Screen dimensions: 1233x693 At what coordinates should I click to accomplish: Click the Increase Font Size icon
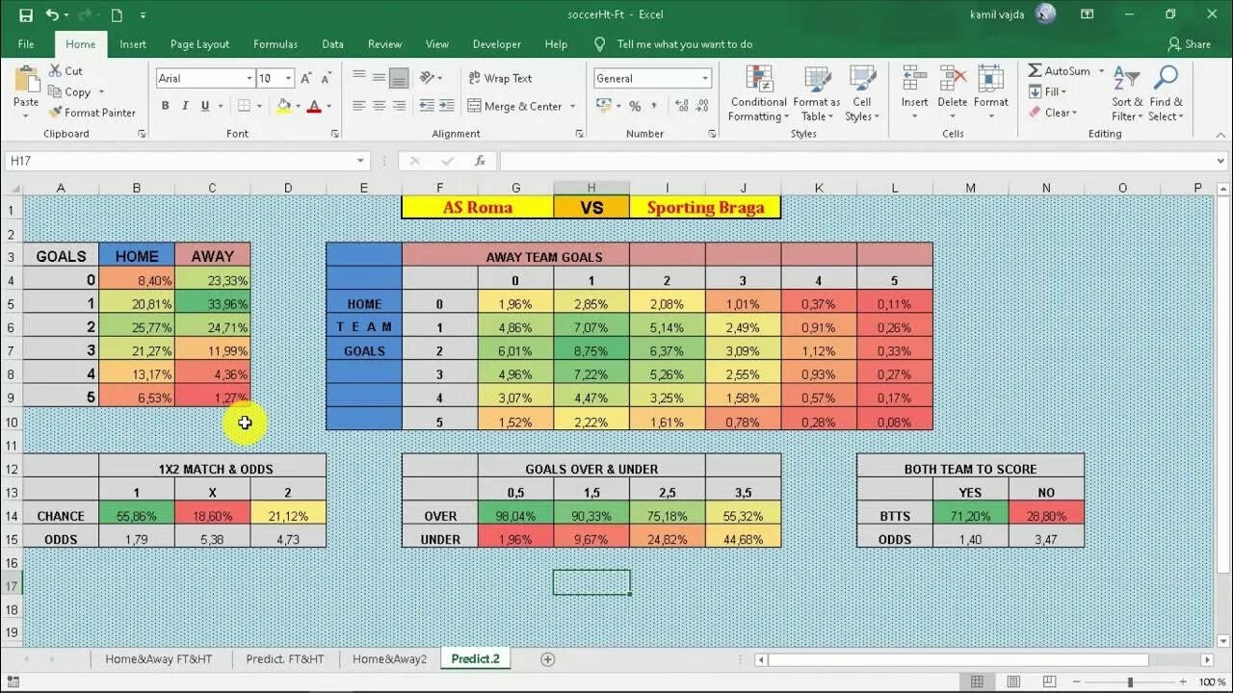(305, 79)
